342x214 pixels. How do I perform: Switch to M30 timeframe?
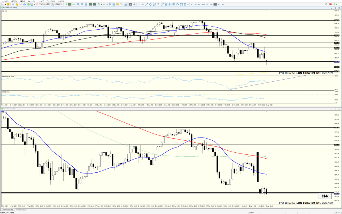click(203, 4)
